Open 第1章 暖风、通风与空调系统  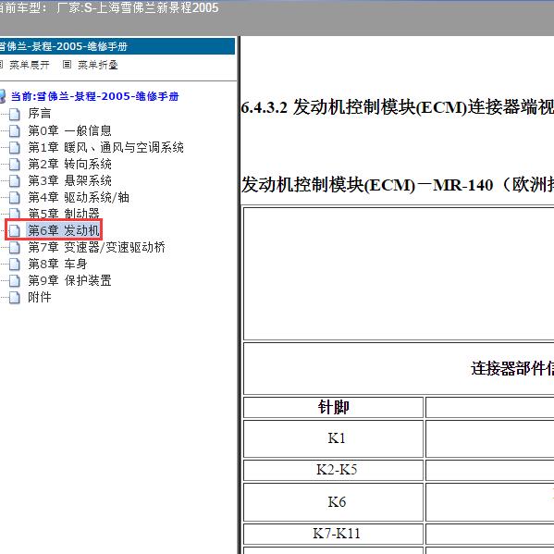106,147
